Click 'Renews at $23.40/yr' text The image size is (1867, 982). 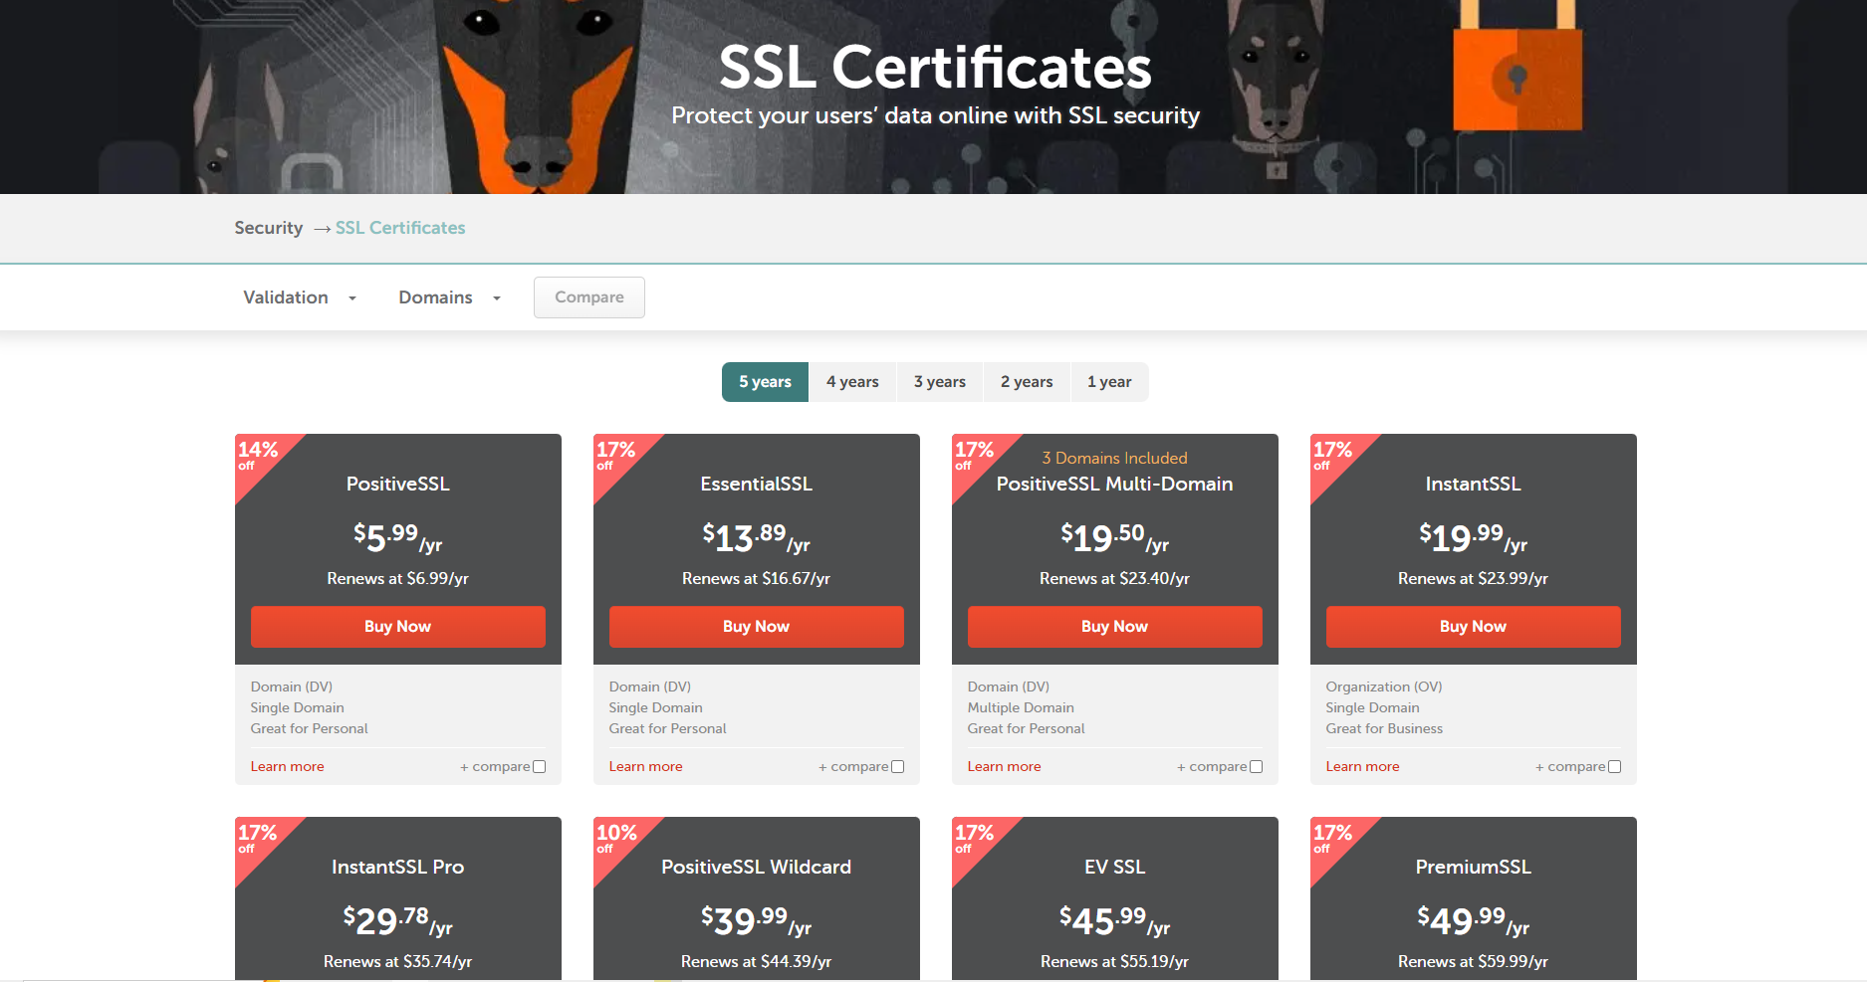(x=1115, y=578)
